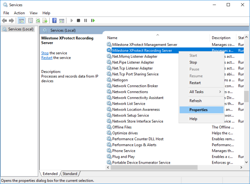Click the Back arrow toolbar icon
This screenshot has width=250, height=184.
[x=4, y=21]
